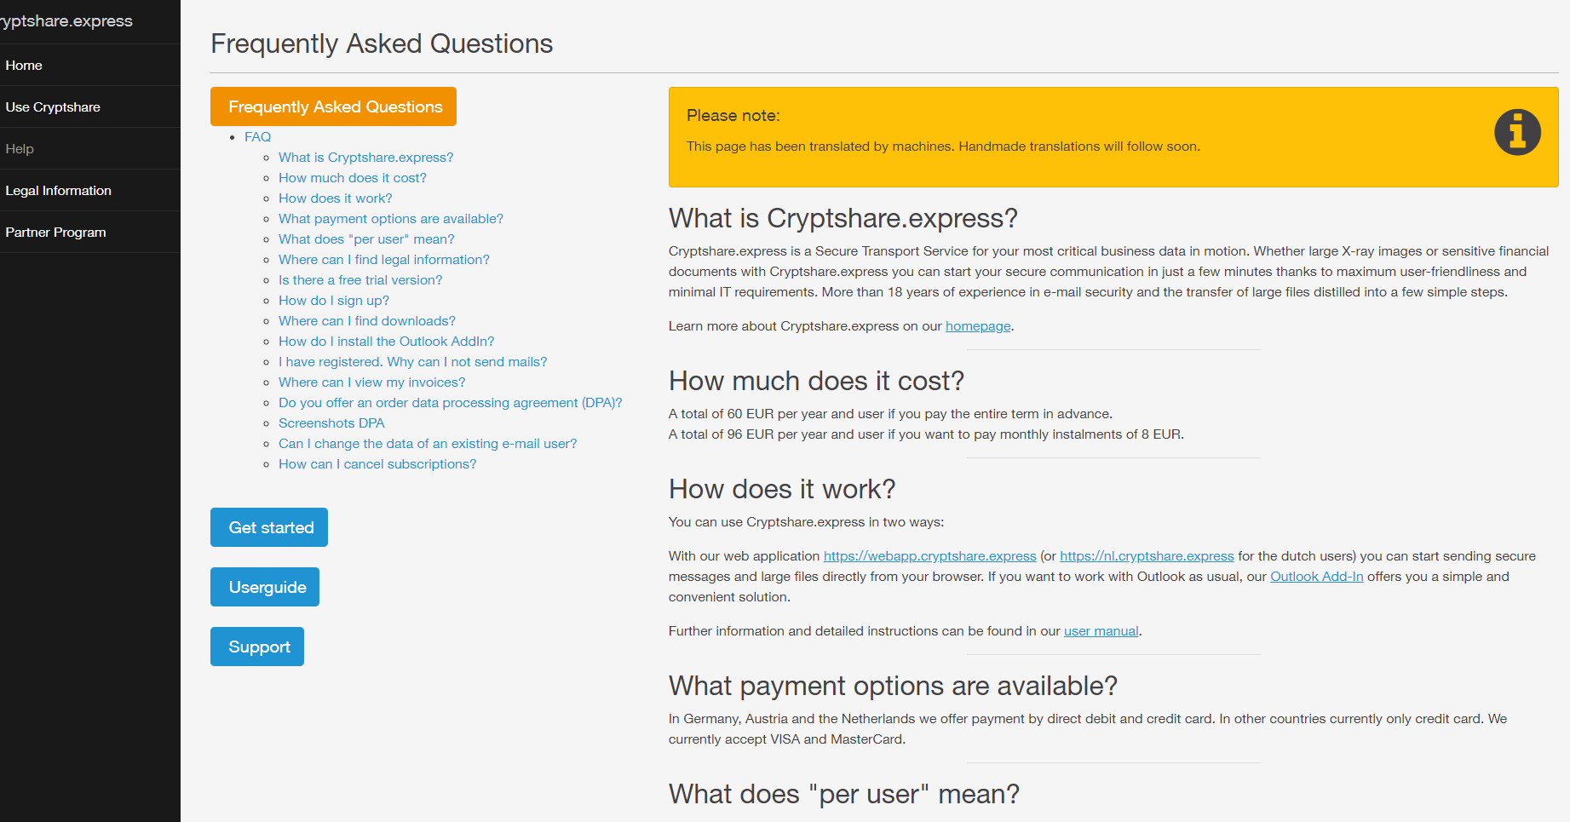Image resolution: width=1570 pixels, height=822 pixels.
Task: Click the Help entry in the sidebar
Action: tap(19, 148)
